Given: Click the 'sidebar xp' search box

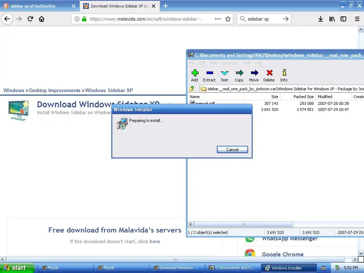Looking at the screenshot, I should click(264, 19).
